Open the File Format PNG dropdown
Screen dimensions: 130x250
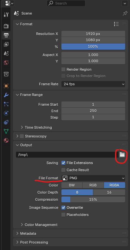93,178
